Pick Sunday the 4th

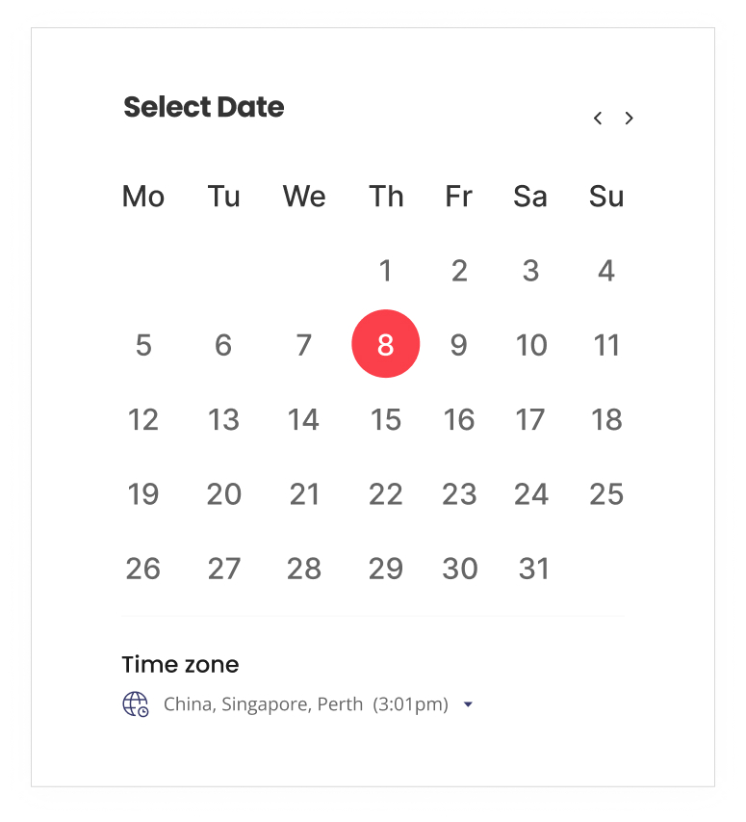(606, 271)
